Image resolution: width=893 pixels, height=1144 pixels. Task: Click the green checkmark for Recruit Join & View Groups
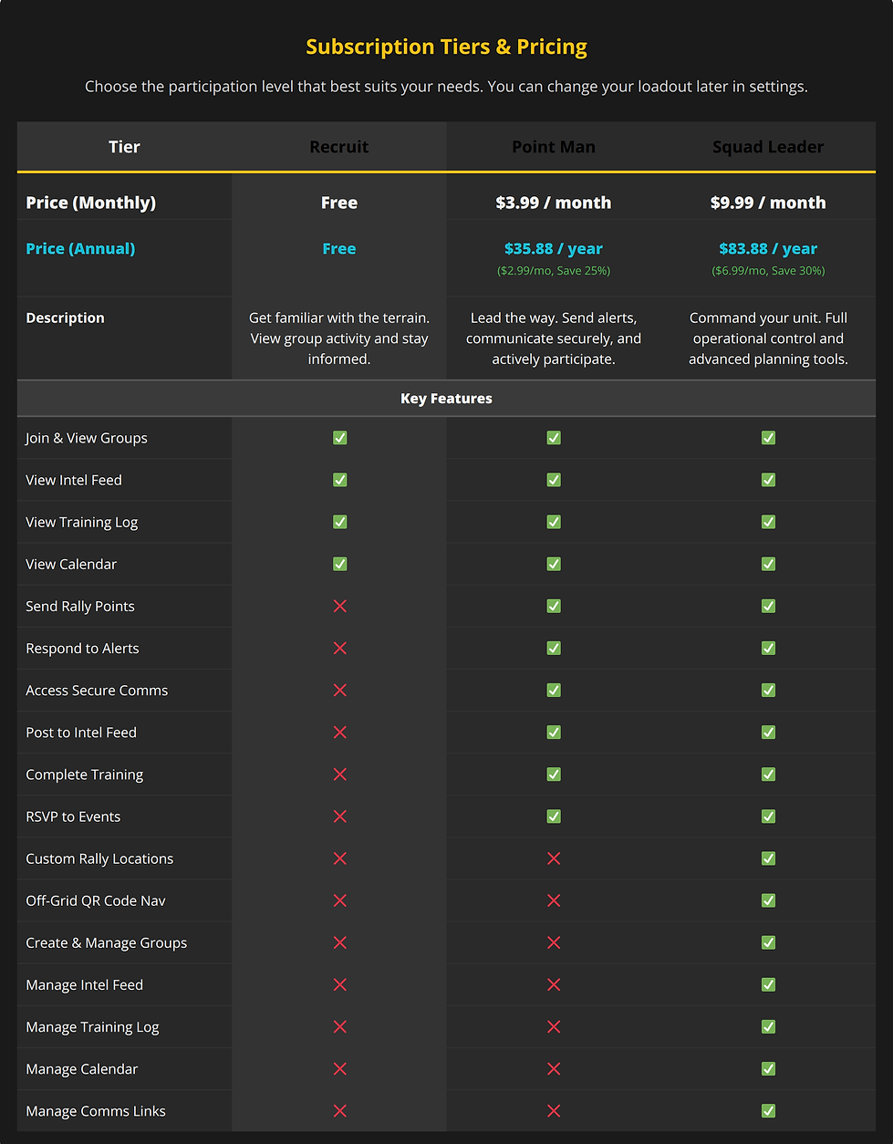339,438
